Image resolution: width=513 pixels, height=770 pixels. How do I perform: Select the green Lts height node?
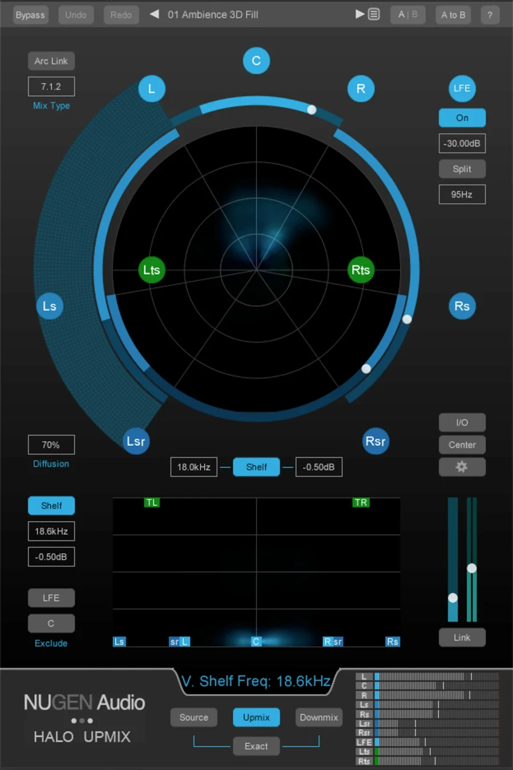tap(152, 270)
